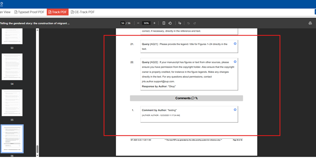Click the fit to page icon

164,23
